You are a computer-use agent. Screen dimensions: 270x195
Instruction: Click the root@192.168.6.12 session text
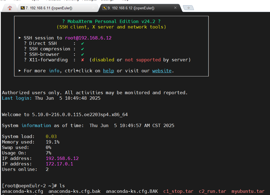(88, 38)
